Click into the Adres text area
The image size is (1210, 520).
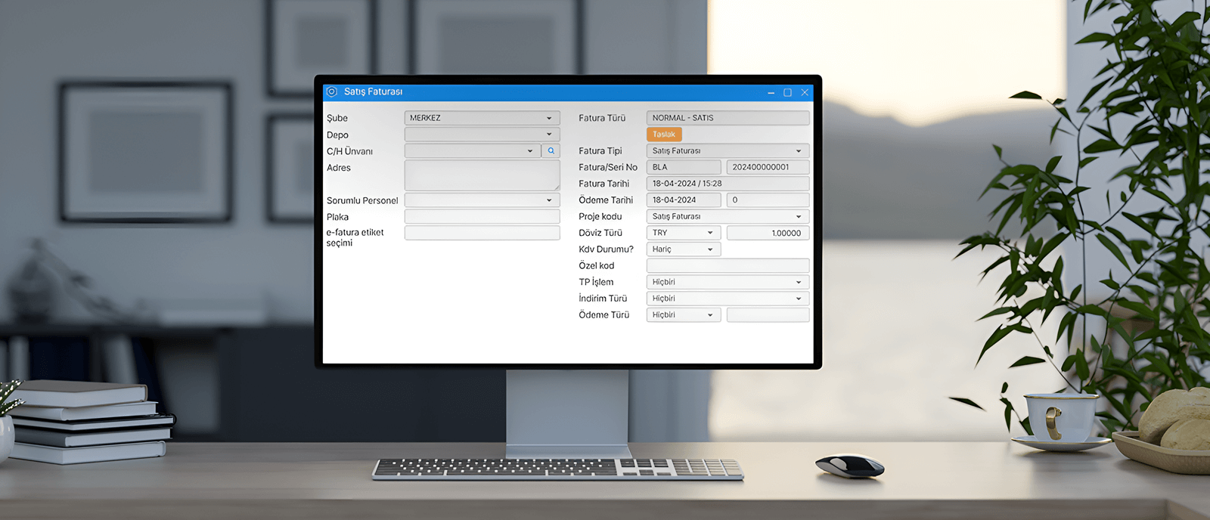pos(482,175)
